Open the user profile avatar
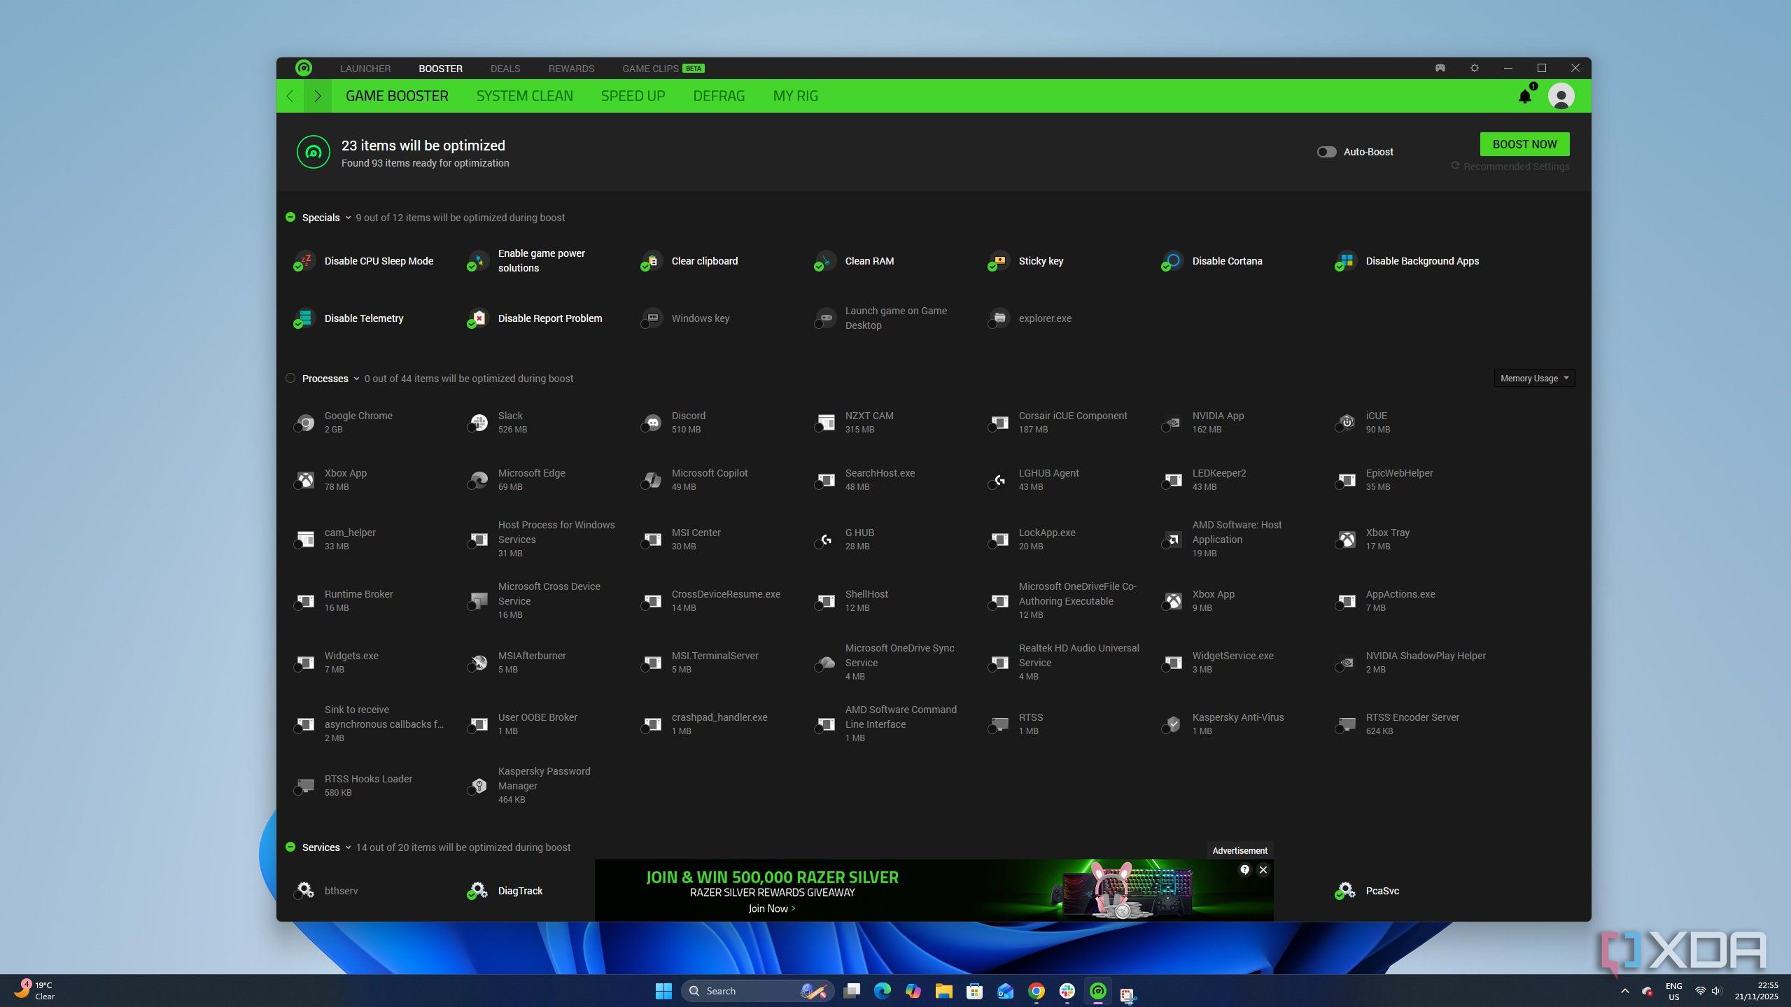The image size is (1791, 1007). tap(1561, 96)
